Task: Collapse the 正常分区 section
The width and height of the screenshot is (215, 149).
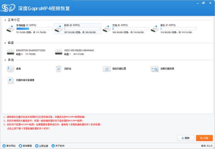Action: [5, 19]
